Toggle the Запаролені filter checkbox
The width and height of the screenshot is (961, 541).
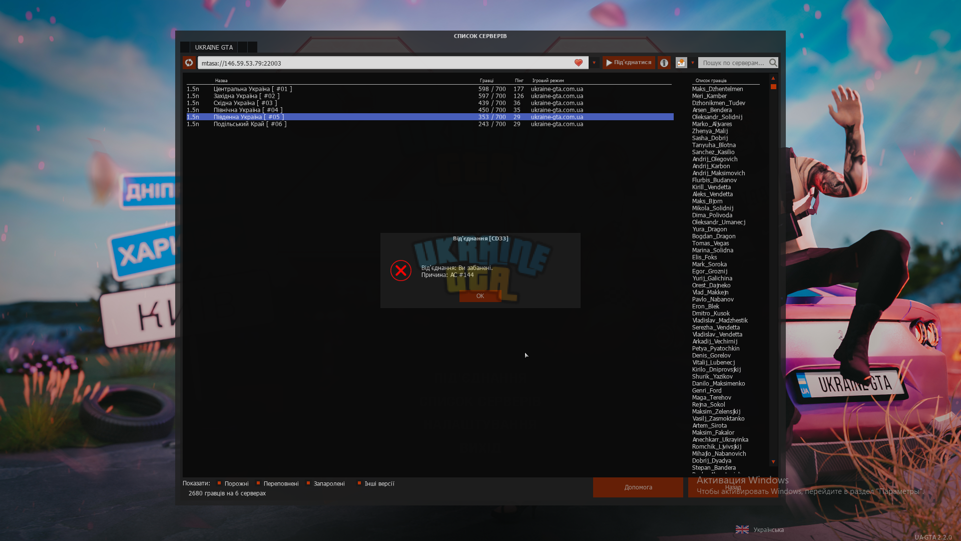coord(308,483)
